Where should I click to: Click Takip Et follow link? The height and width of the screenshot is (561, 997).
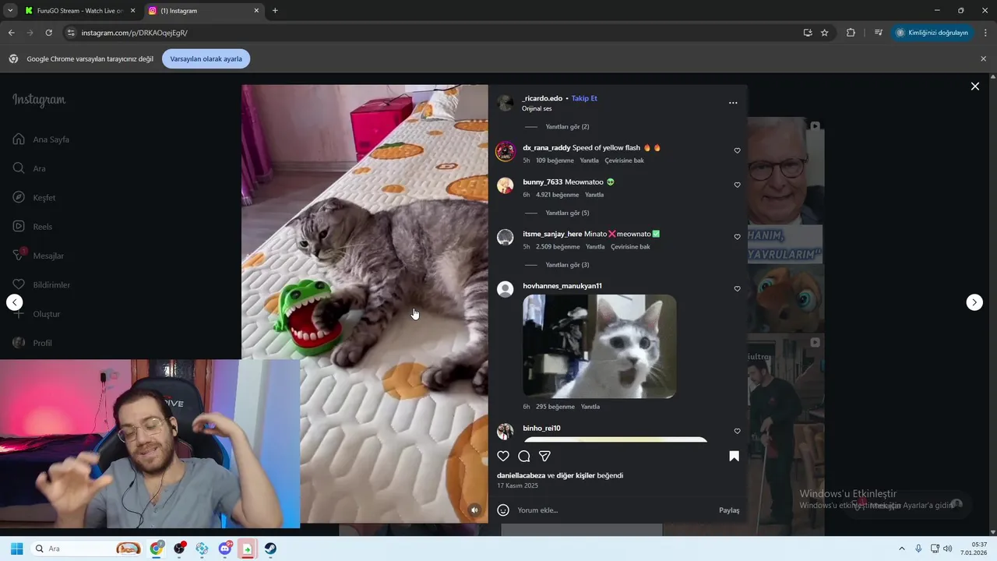click(x=584, y=99)
